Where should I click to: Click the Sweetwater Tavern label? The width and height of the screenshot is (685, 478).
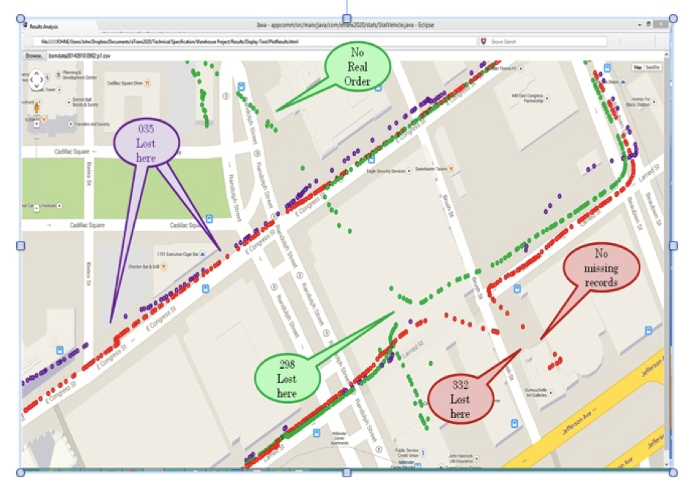tap(431, 168)
